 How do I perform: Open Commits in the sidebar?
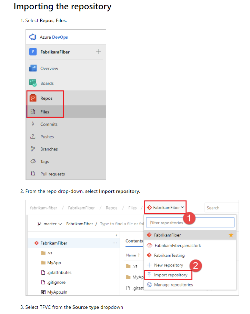pos(49,124)
